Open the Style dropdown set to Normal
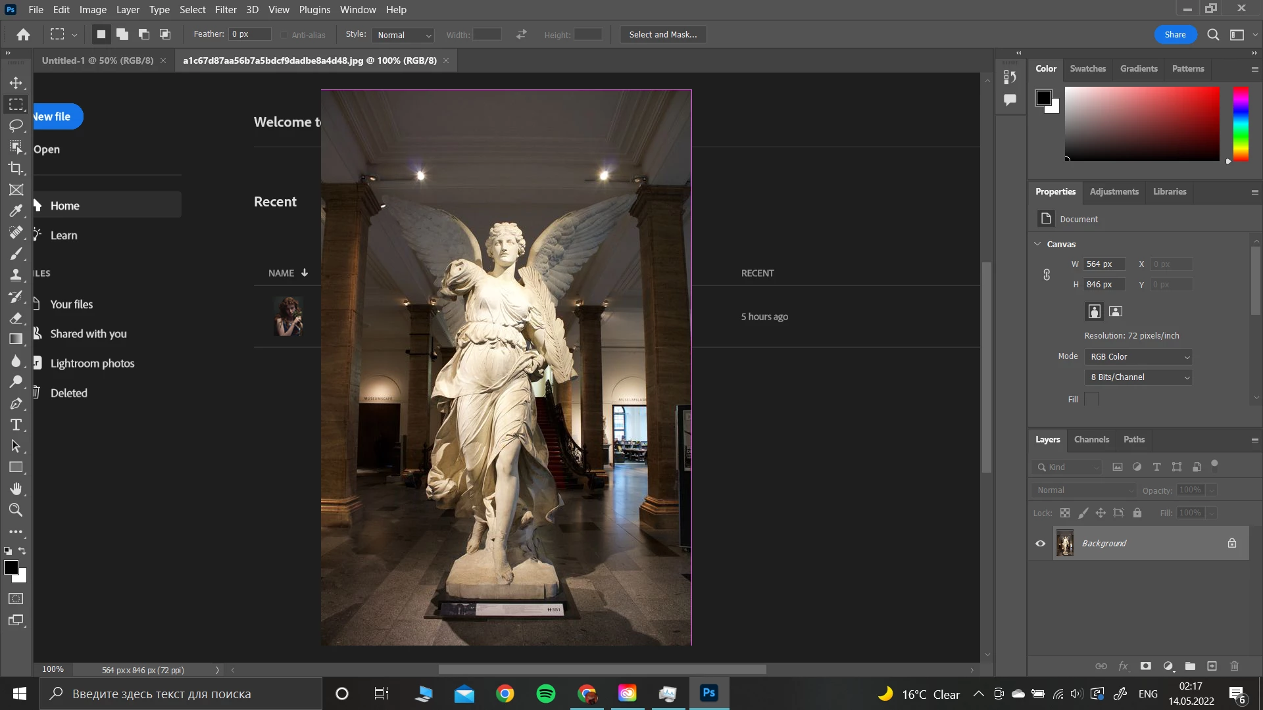Screen dimensions: 1263x710 click(x=403, y=35)
